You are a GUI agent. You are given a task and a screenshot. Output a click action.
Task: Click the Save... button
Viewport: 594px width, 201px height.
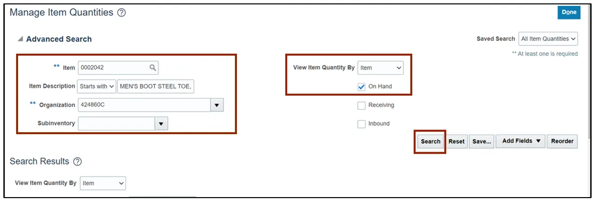click(482, 141)
